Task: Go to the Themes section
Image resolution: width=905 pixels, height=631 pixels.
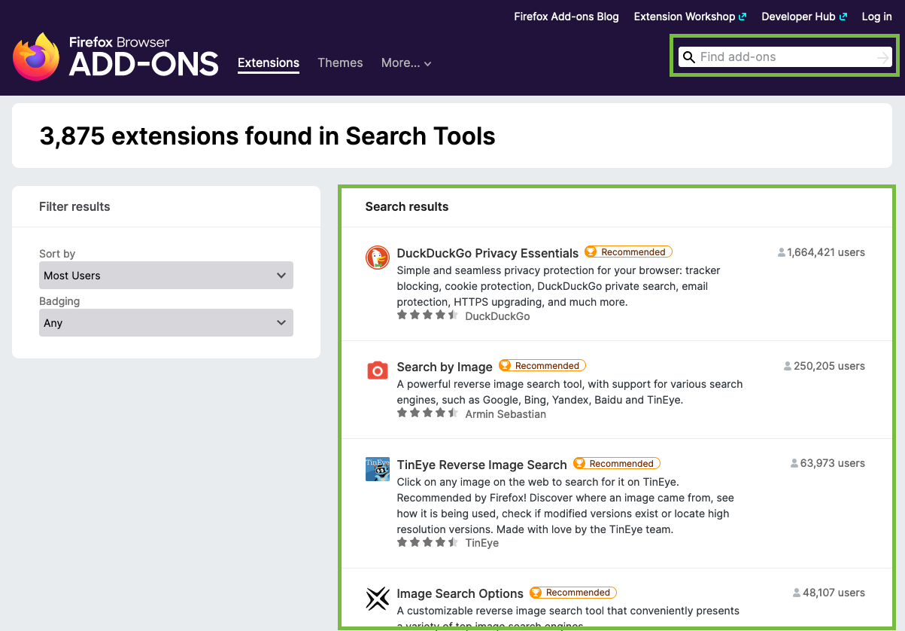Action: click(x=340, y=63)
